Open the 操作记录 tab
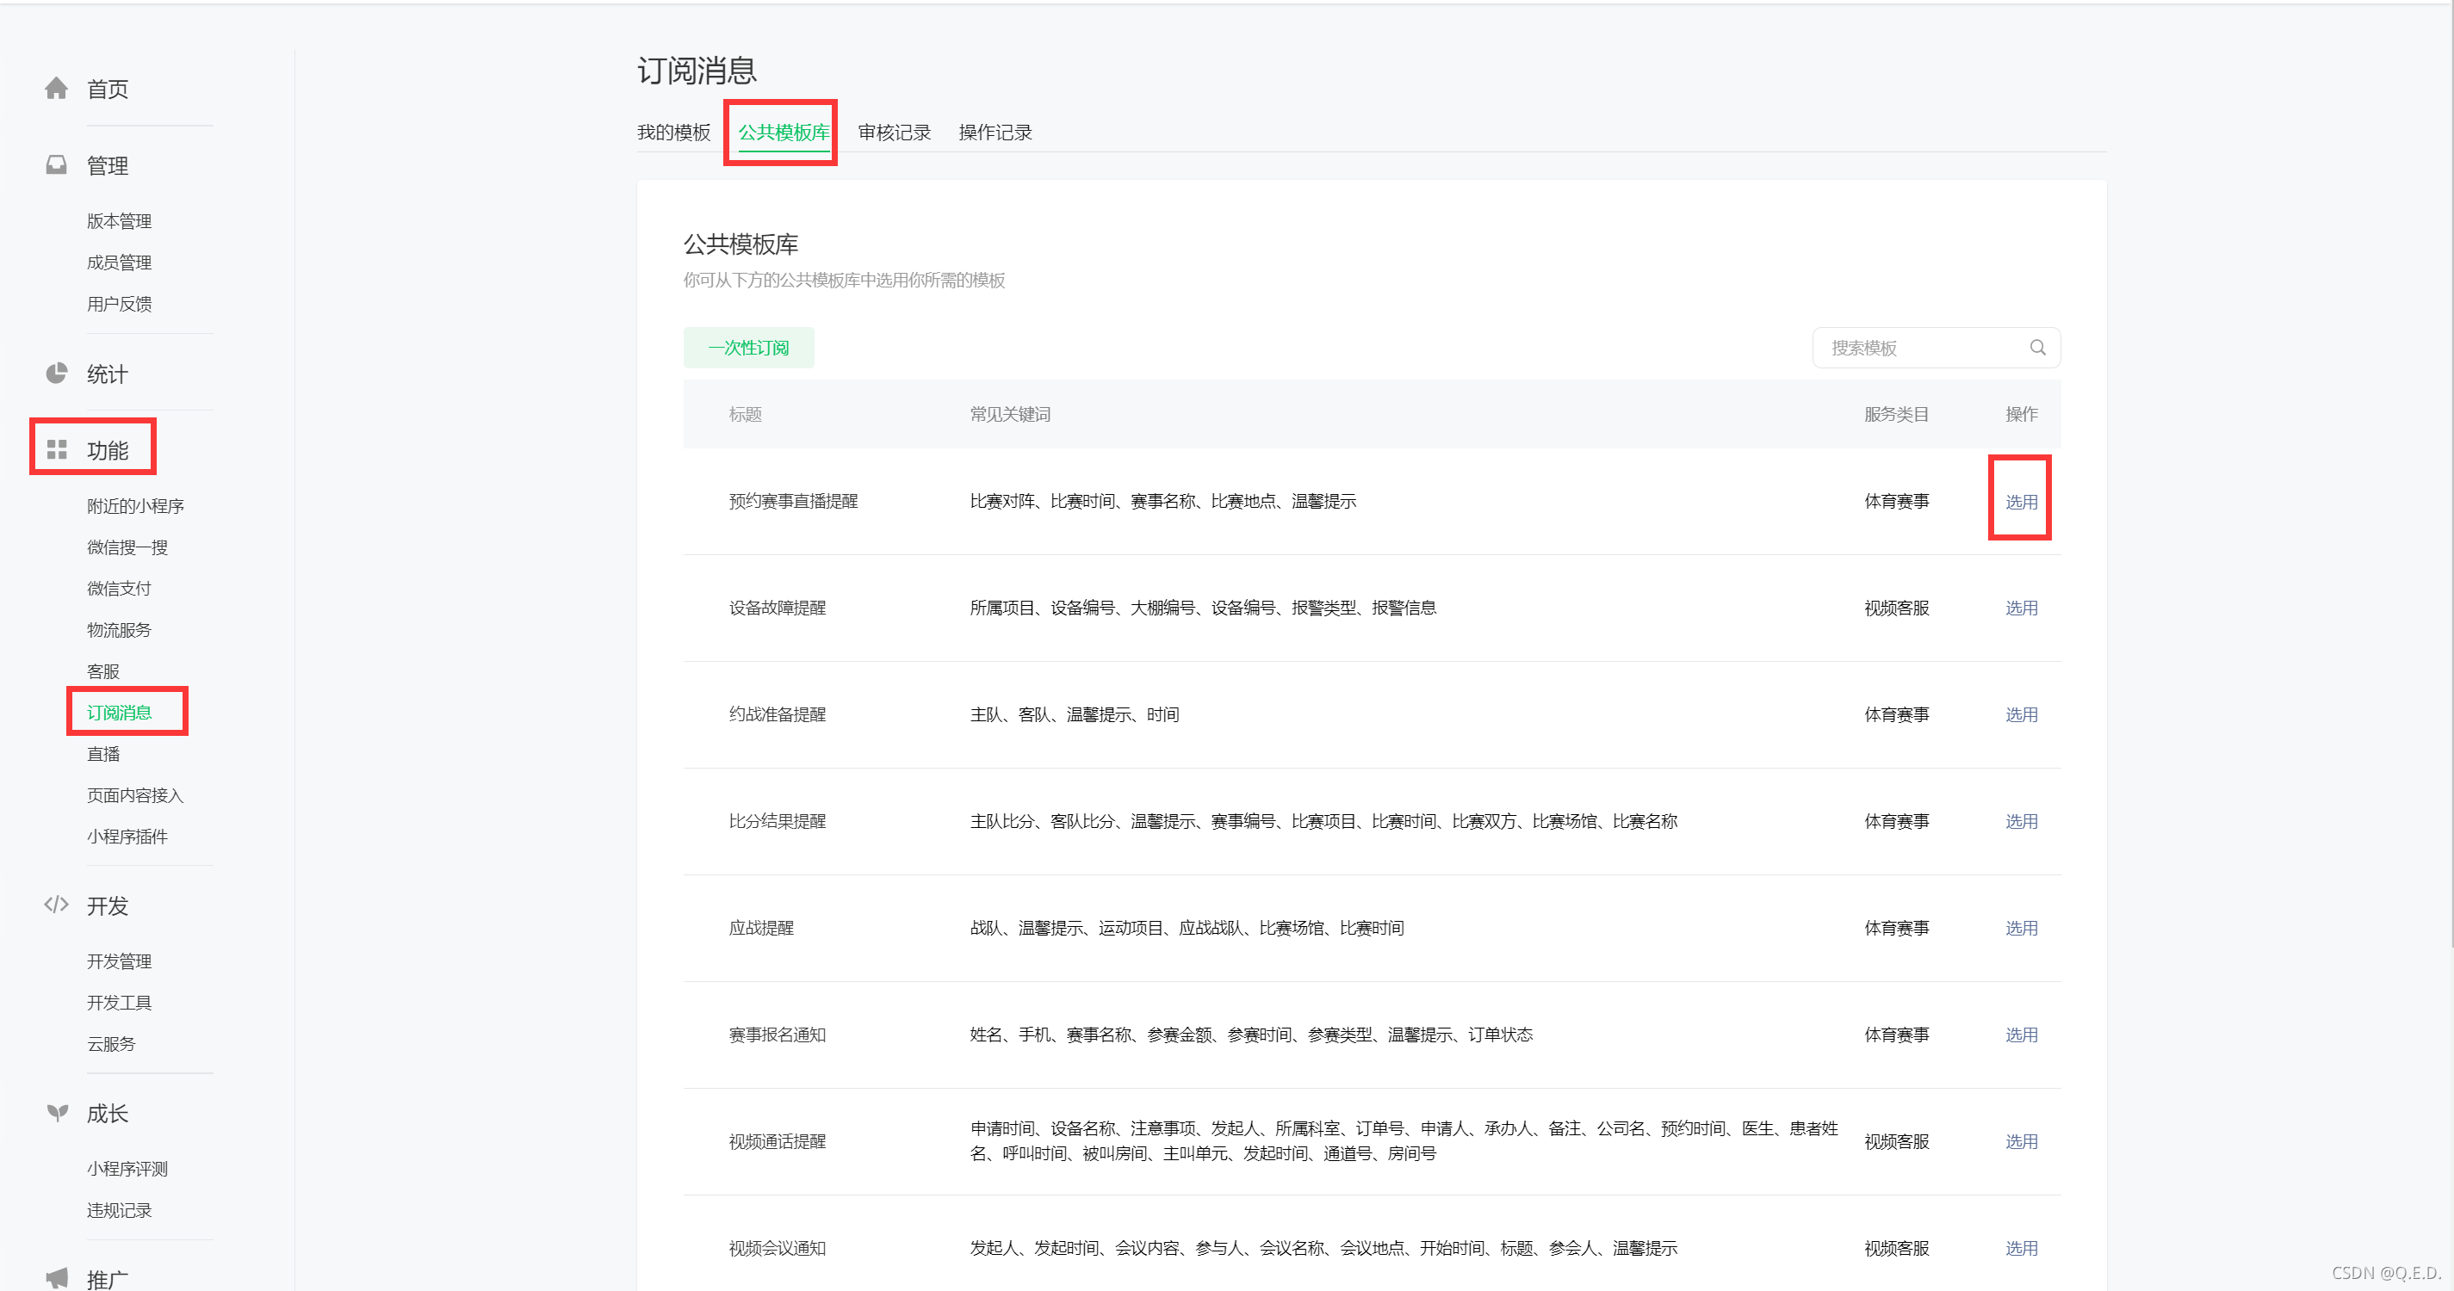The height and width of the screenshot is (1291, 2454). 995,133
